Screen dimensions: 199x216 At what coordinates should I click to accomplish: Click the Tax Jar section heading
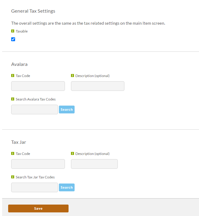(x=18, y=142)
